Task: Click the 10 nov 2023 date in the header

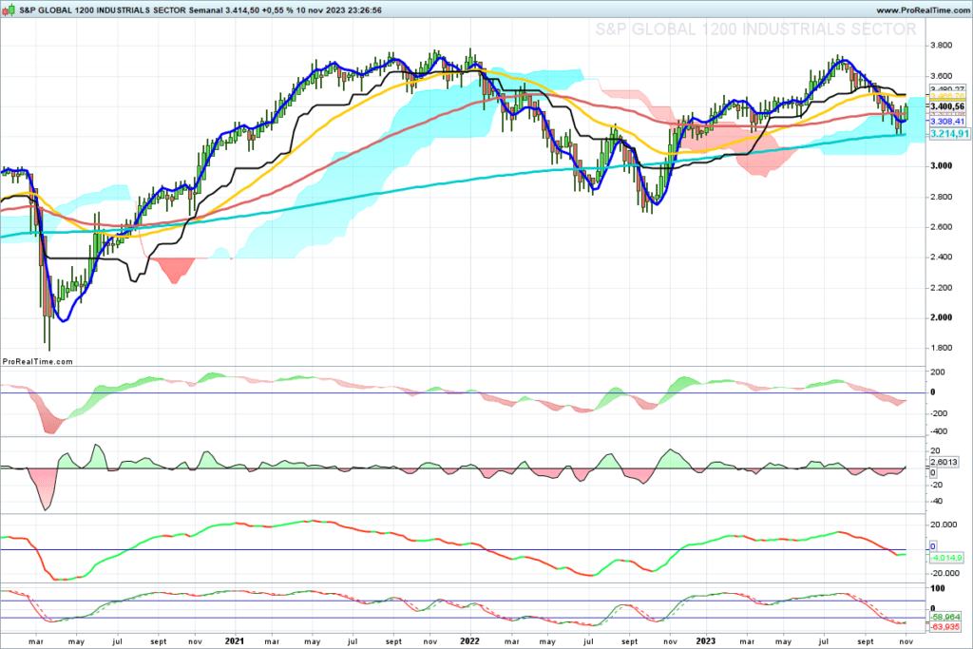Action: [320, 10]
